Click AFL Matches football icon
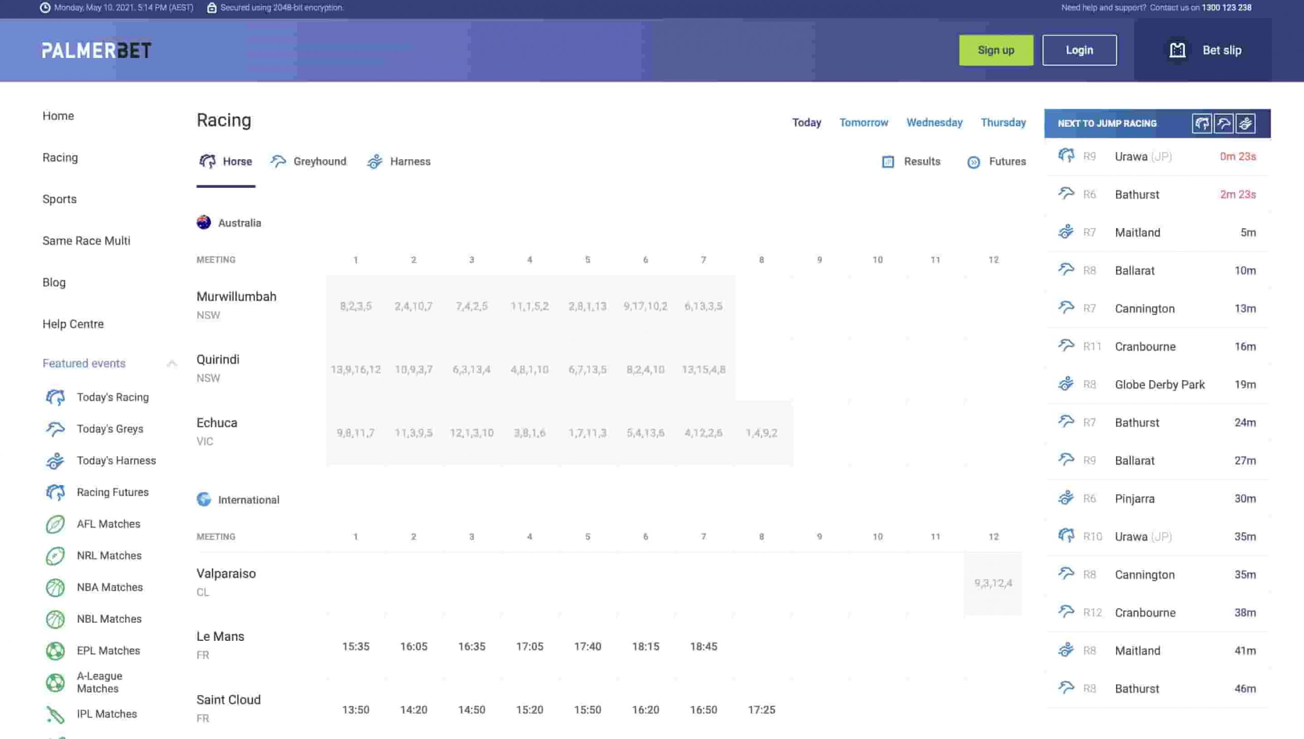The image size is (1304, 739). tap(55, 524)
